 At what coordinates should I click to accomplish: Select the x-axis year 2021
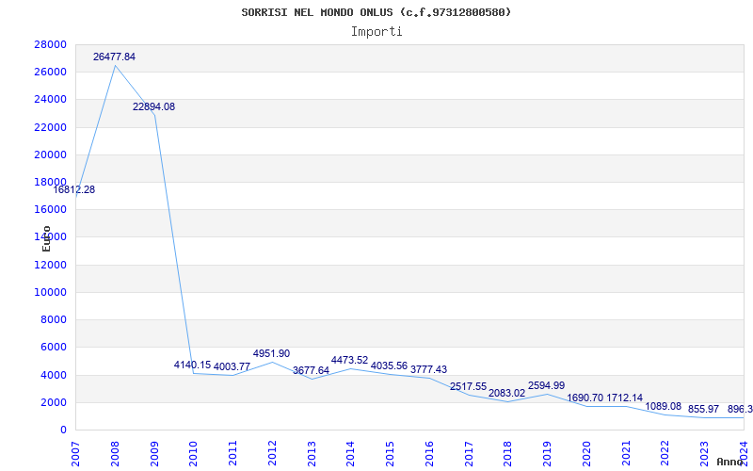click(626, 453)
